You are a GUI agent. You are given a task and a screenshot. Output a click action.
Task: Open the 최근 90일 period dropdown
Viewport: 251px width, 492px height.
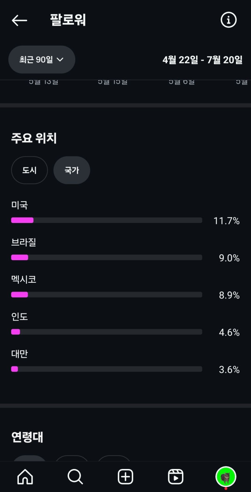[x=41, y=60]
